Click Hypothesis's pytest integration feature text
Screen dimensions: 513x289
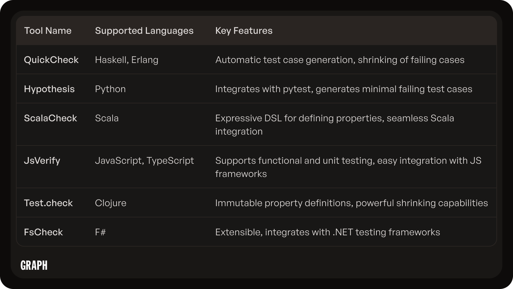click(x=344, y=89)
